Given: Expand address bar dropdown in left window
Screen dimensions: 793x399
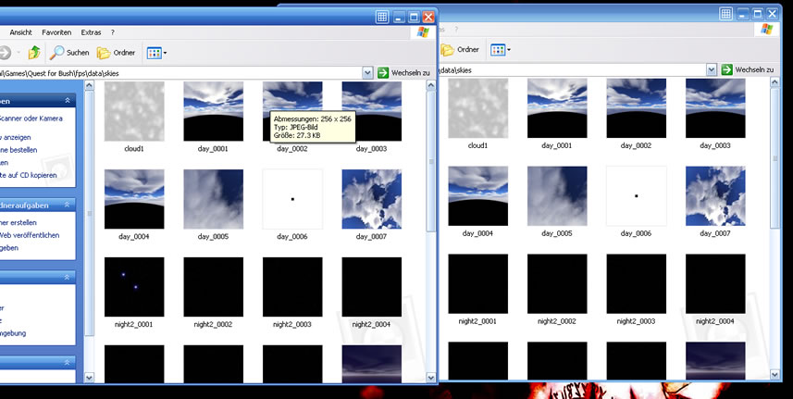Looking at the screenshot, I should 367,72.
